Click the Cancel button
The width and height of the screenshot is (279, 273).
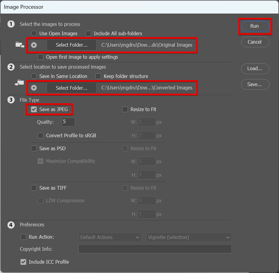coord(255,42)
